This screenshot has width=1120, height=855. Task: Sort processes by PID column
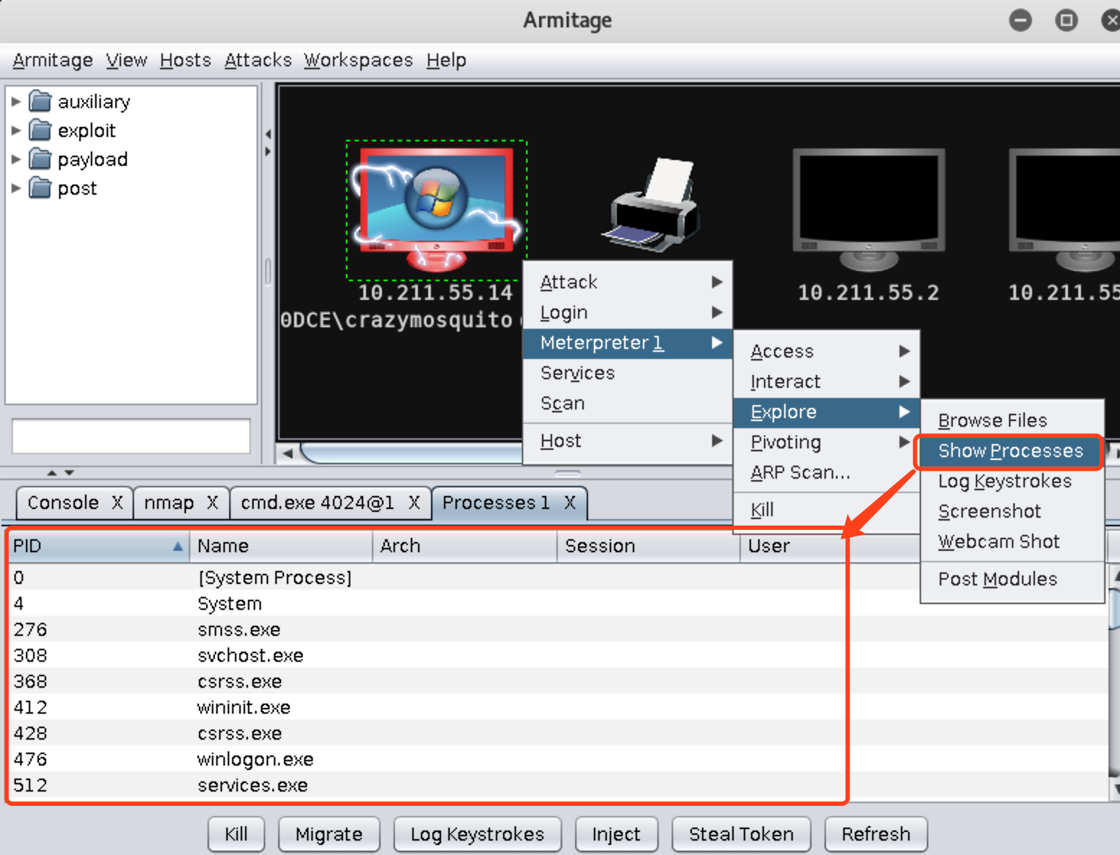(x=98, y=546)
